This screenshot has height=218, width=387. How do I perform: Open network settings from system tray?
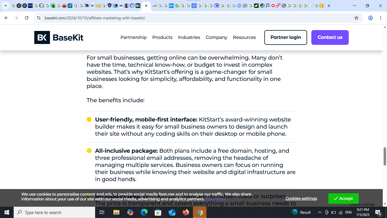[x=341, y=212]
